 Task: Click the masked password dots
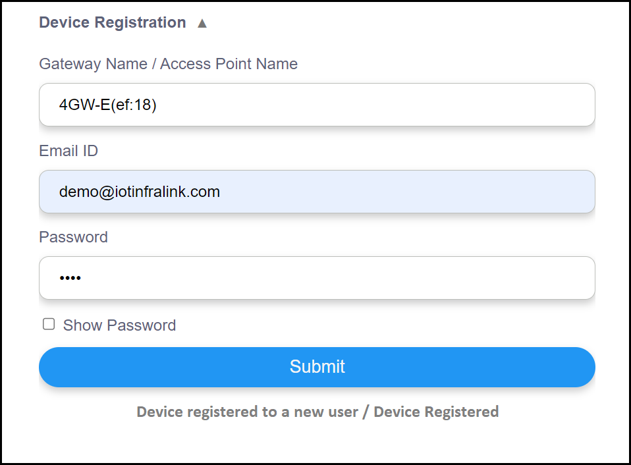[70, 279]
